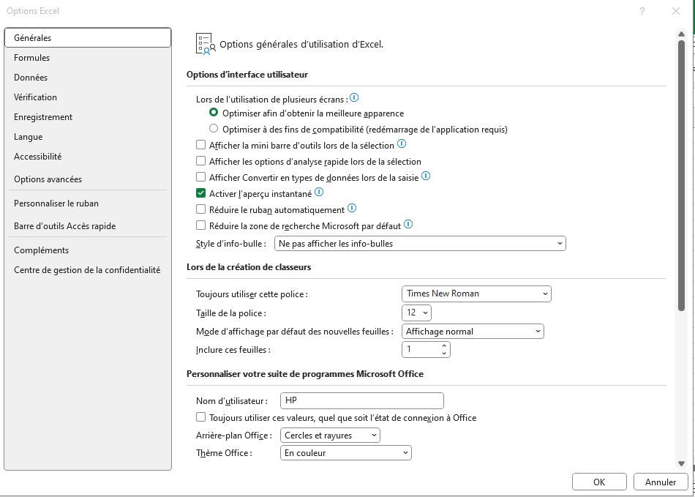Open the Accessibilité category

(x=88, y=157)
